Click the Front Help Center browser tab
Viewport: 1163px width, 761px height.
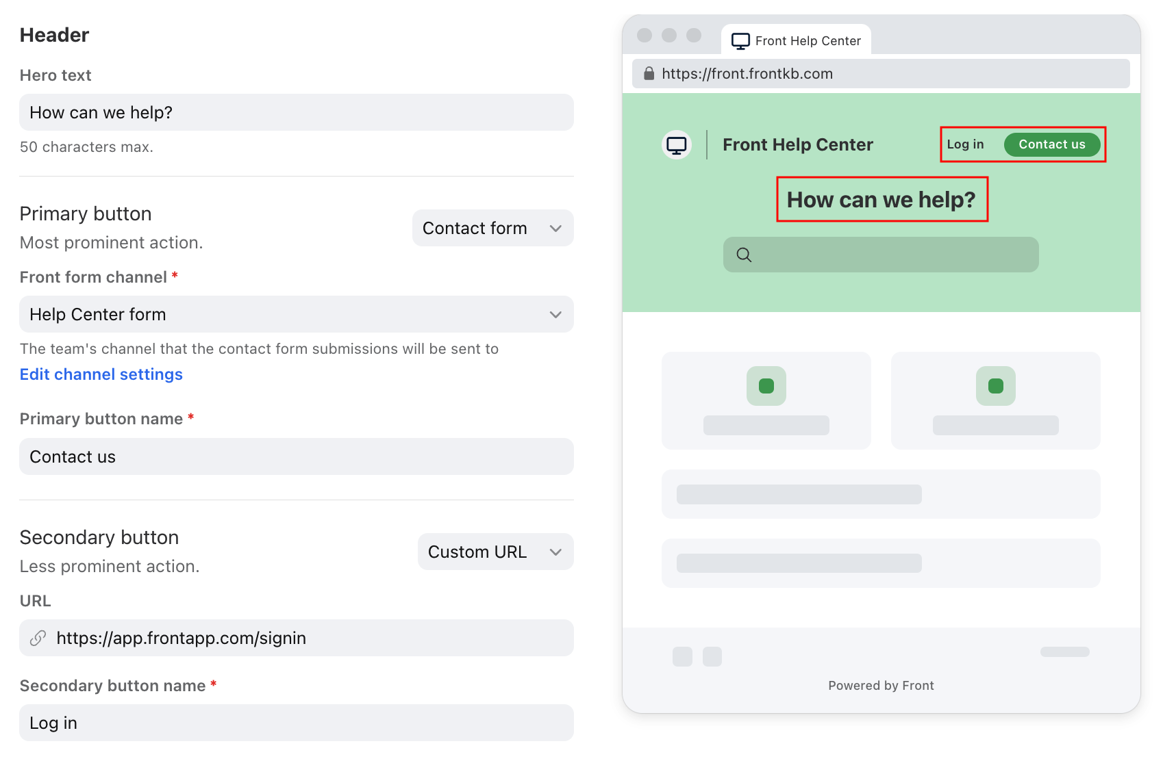point(796,40)
